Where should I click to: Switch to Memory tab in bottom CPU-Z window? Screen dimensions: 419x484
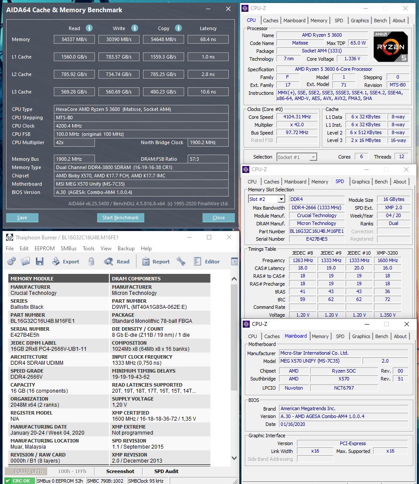click(320, 336)
